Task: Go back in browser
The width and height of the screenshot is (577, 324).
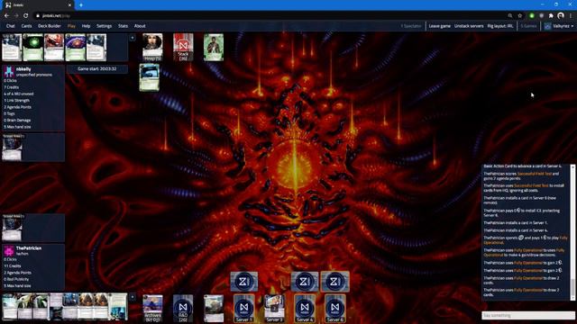Action: pyautogui.click(x=6, y=16)
